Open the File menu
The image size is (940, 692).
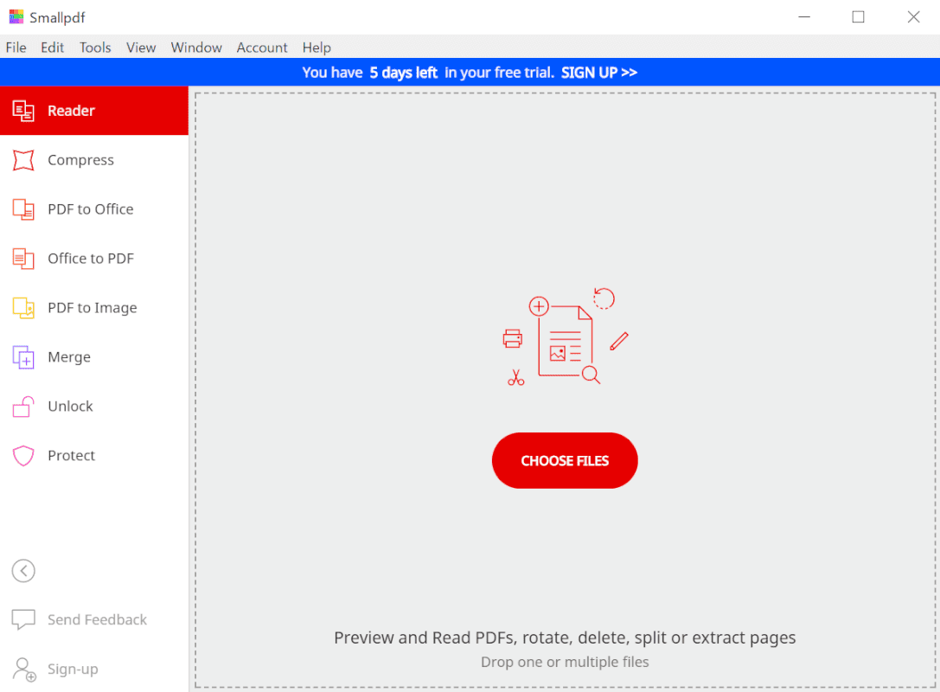pos(16,48)
